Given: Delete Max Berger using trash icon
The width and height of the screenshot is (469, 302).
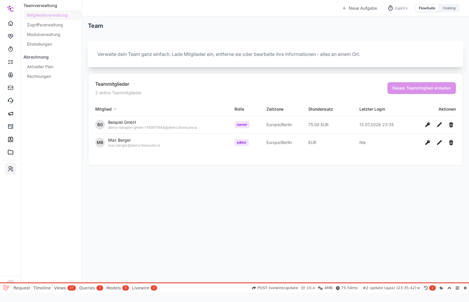Looking at the screenshot, I should tap(451, 143).
